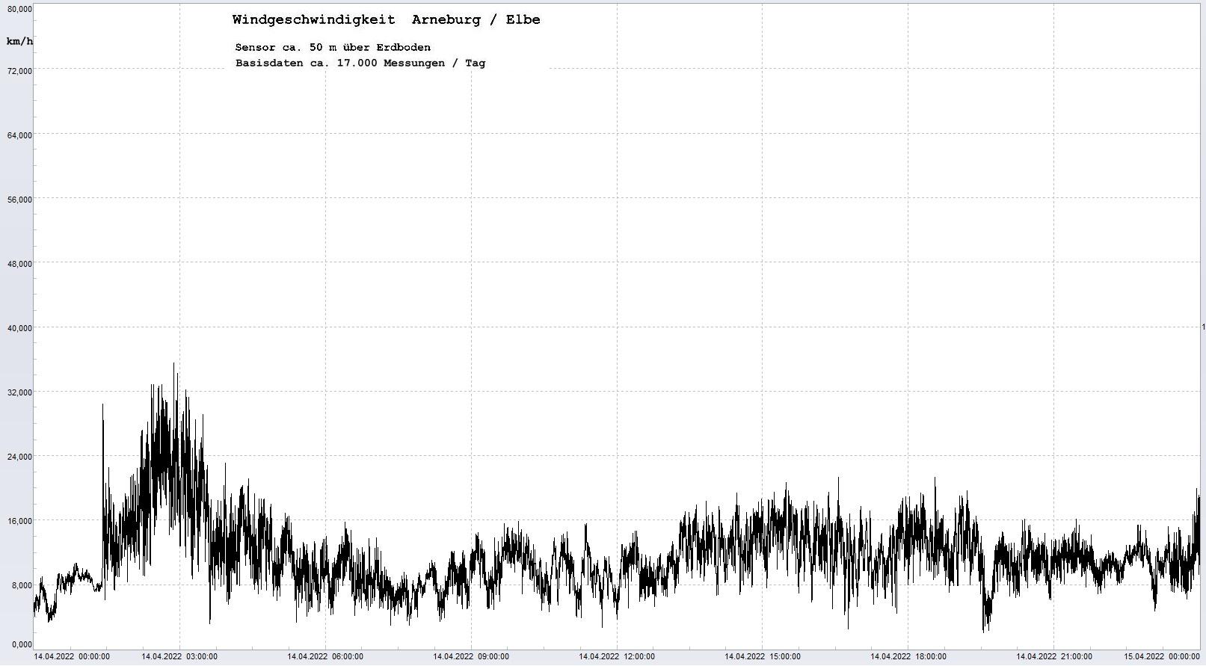
Task: Click the 56,000 y-axis label
Action: pyautogui.click(x=19, y=200)
